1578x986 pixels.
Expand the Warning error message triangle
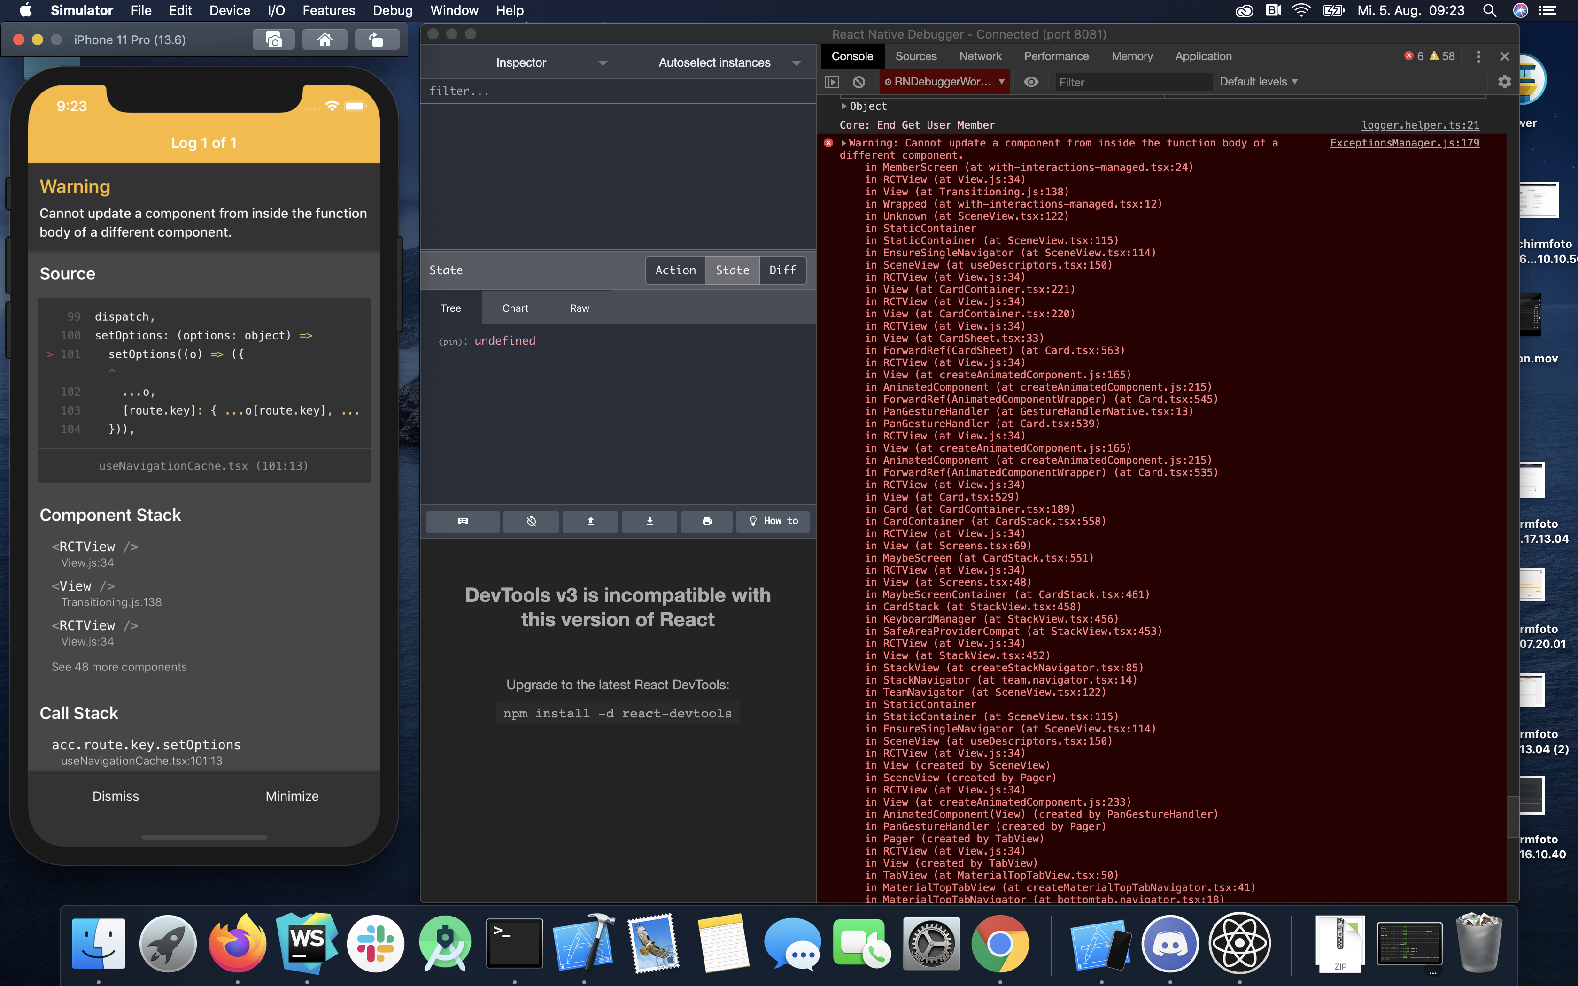coord(844,144)
